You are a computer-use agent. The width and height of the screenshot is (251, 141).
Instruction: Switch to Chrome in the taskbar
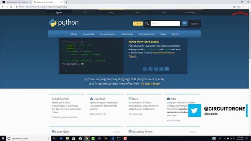pos(87,138)
